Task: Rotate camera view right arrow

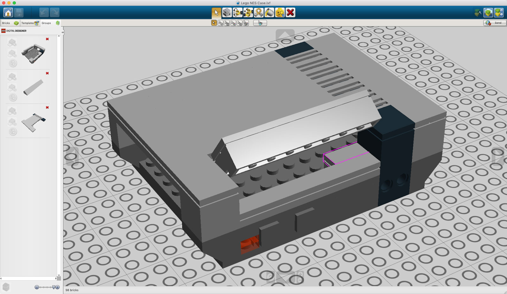Action: pyautogui.click(x=498, y=156)
